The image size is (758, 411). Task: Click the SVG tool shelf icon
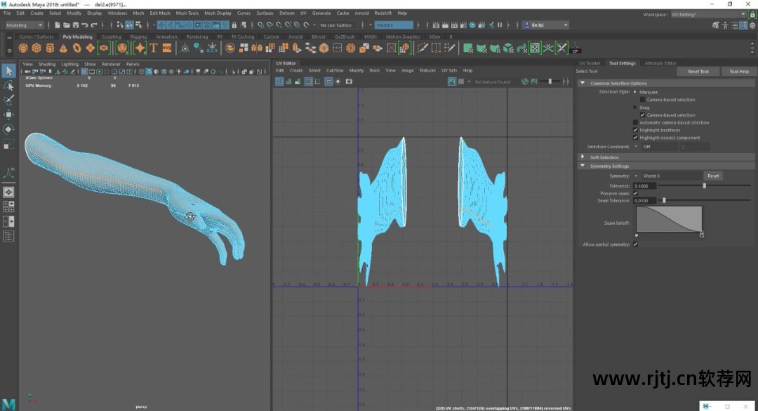167,48
